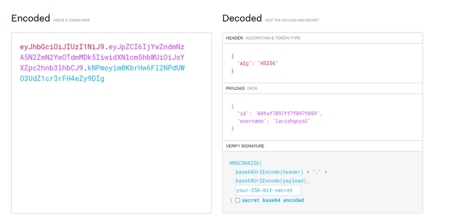The height and width of the screenshot is (217, 457).
Task: Click the Decoded heading
Action: click(x=242, y=18)
